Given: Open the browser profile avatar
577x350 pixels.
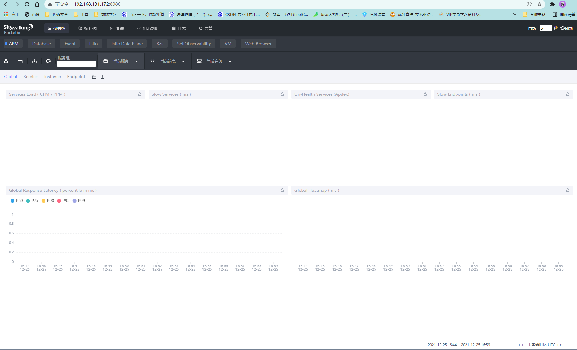Looking at the screenshot, I should (x=563, y=4).
